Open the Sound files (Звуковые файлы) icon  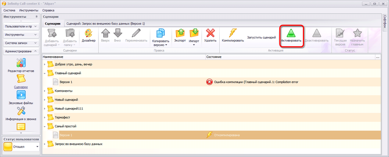pyautogui.click(x=21, y=95)
